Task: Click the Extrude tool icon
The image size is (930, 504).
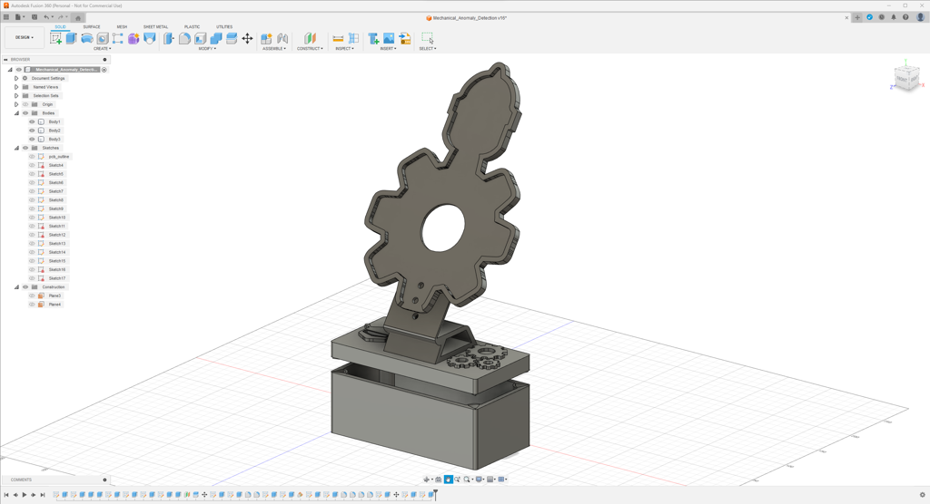Action: click(72, 38)
